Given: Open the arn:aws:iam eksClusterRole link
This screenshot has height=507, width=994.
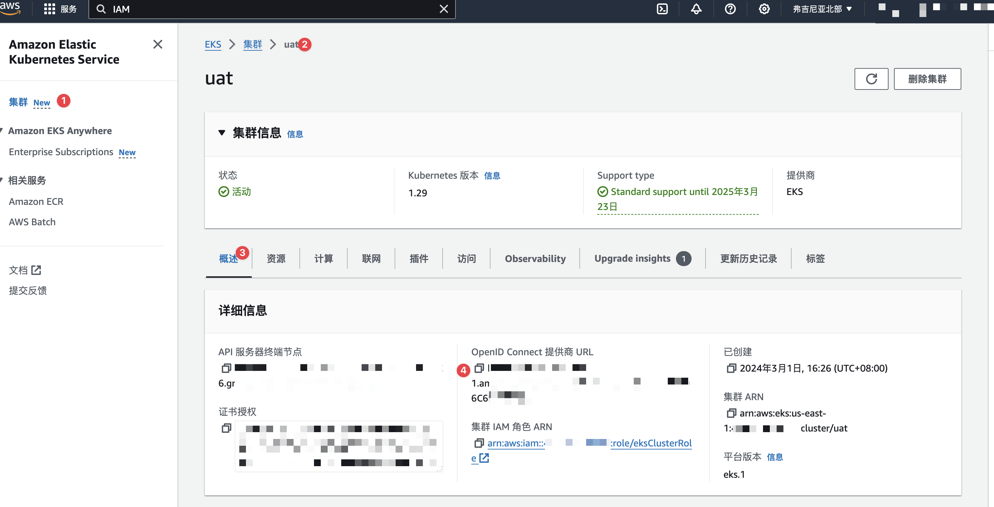Looking at the screenshot, I should tap(581, 451).
